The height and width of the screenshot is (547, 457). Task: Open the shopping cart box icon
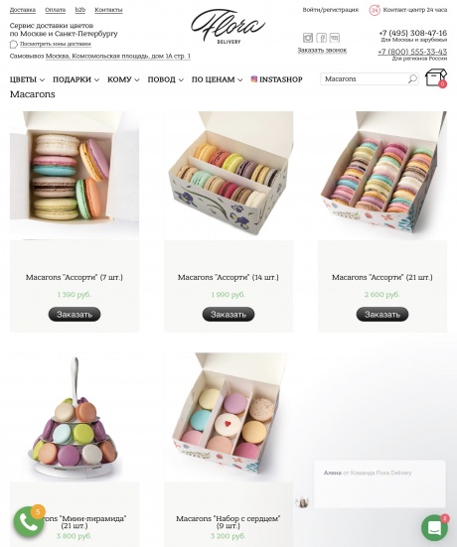(436, 77)
